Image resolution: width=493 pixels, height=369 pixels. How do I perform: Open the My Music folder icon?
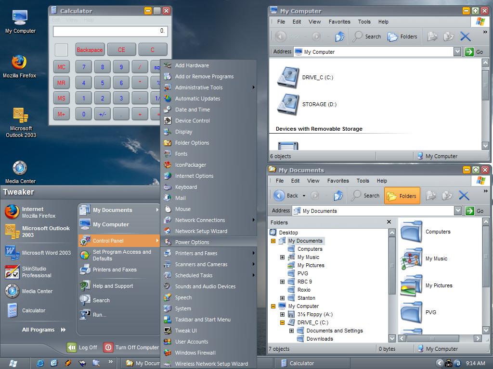tap(411, 259)
